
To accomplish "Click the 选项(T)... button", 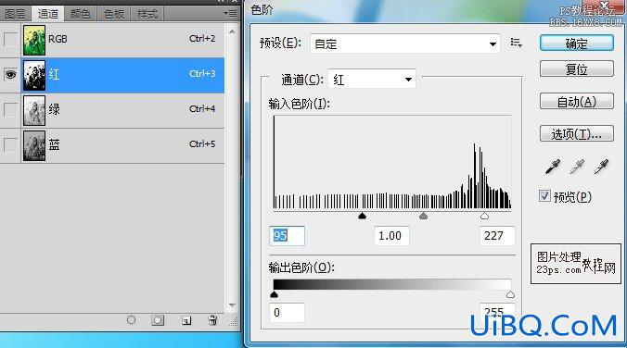I will tap(577, 133).
